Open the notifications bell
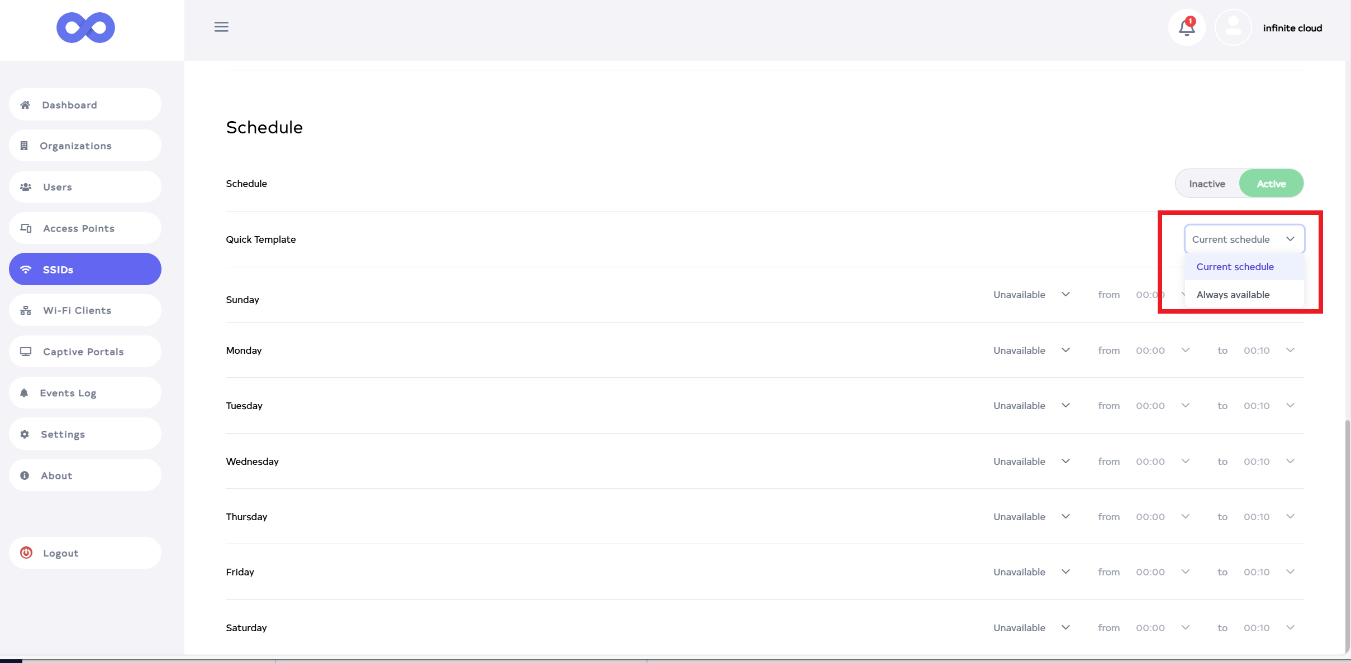Viewport: 1351px width, 663px height. click(x=1187, y=27)
